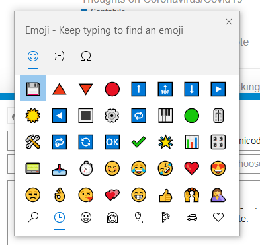Open the people category
This screenshot has height=245, width=260.
(x=112, y=217)
